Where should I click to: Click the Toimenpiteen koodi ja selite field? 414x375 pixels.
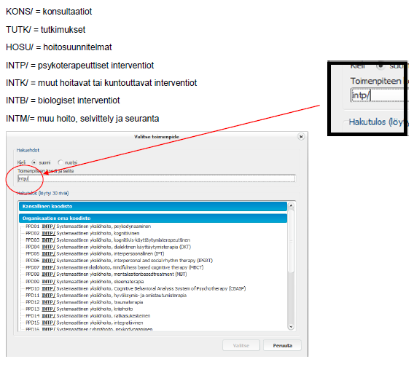[x=156, y=178]
